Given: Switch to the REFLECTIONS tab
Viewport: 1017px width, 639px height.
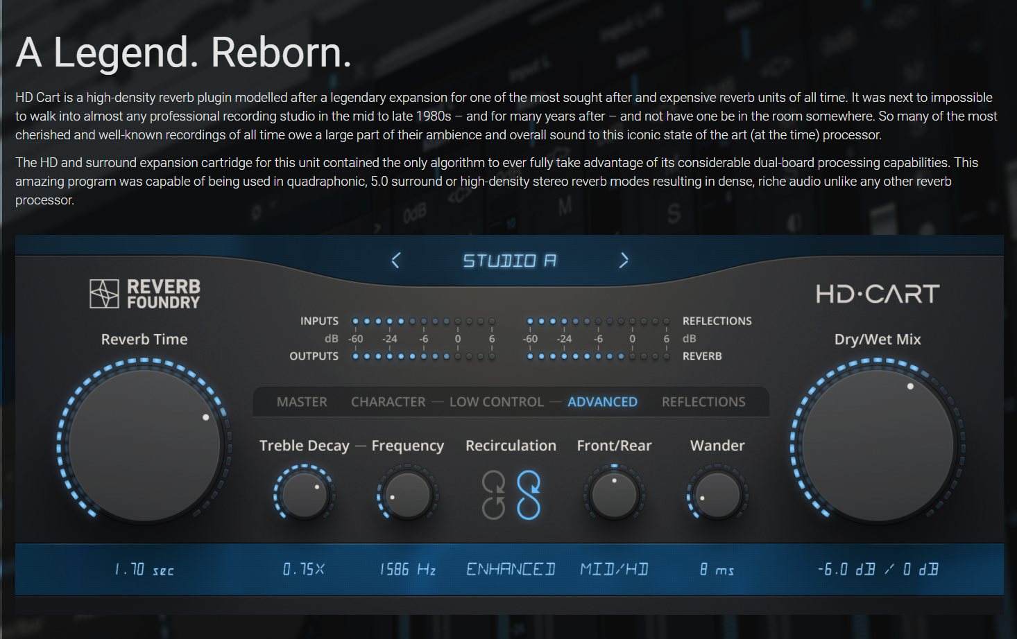Looking at the screenshot, I should [x=703, y=402].
